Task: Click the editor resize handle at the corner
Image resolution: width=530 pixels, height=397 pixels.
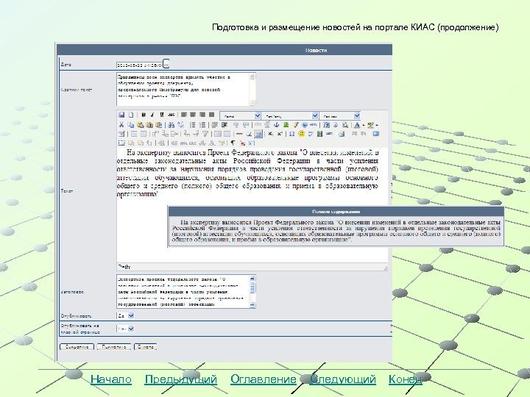Action: [x=385, y=268]
